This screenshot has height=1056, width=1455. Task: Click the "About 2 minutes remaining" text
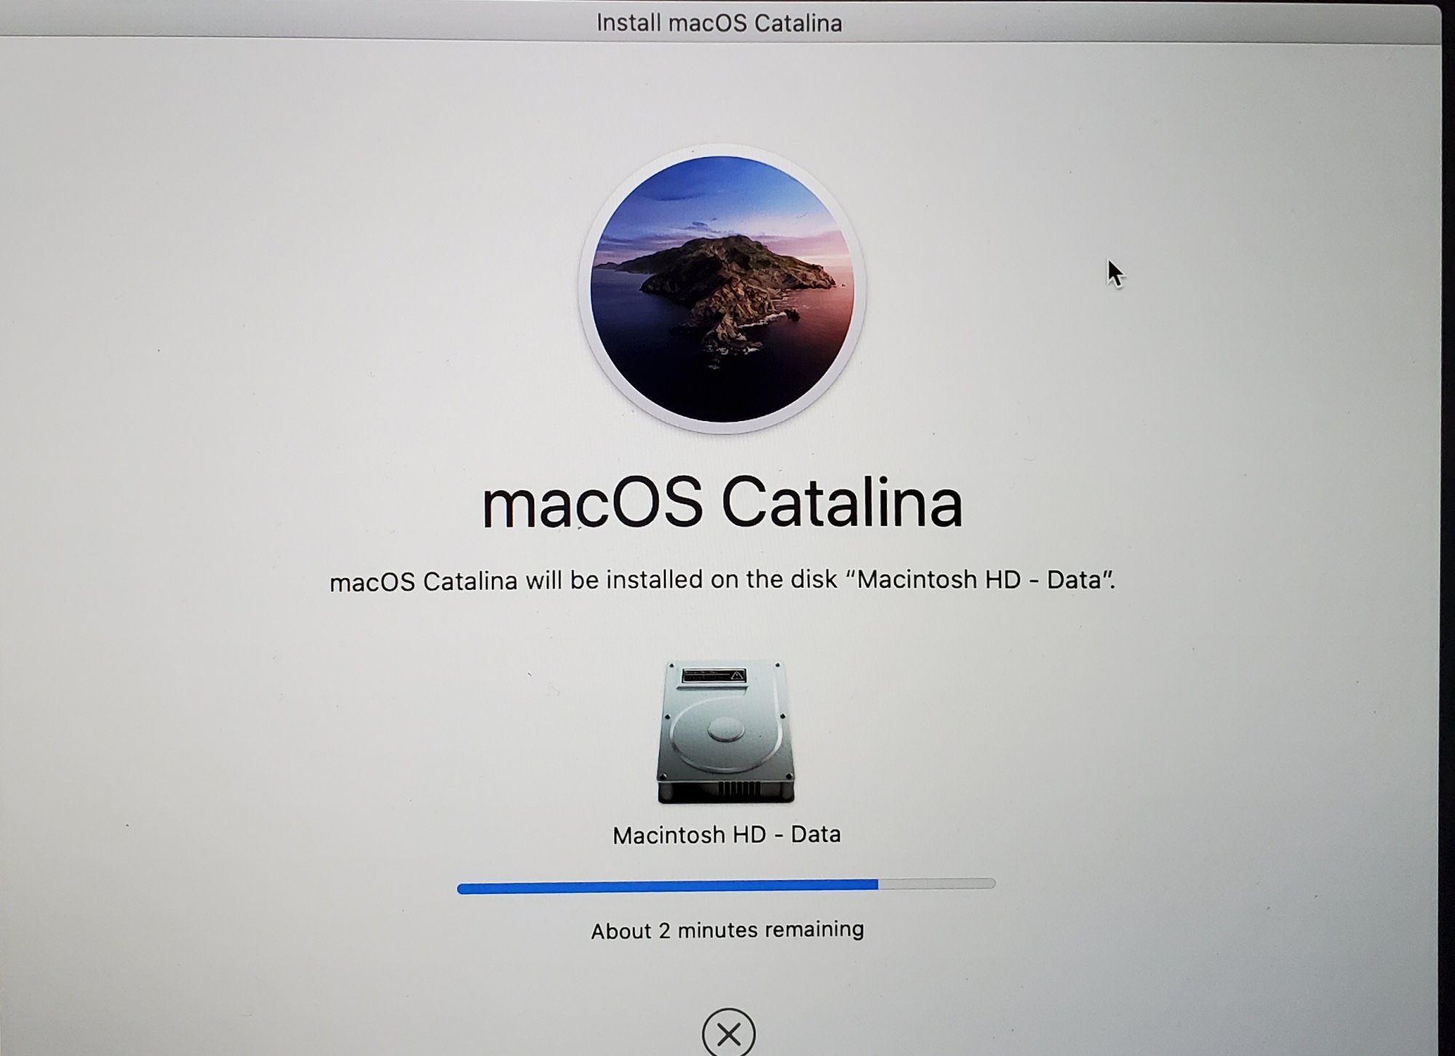(x=727, y=930)
